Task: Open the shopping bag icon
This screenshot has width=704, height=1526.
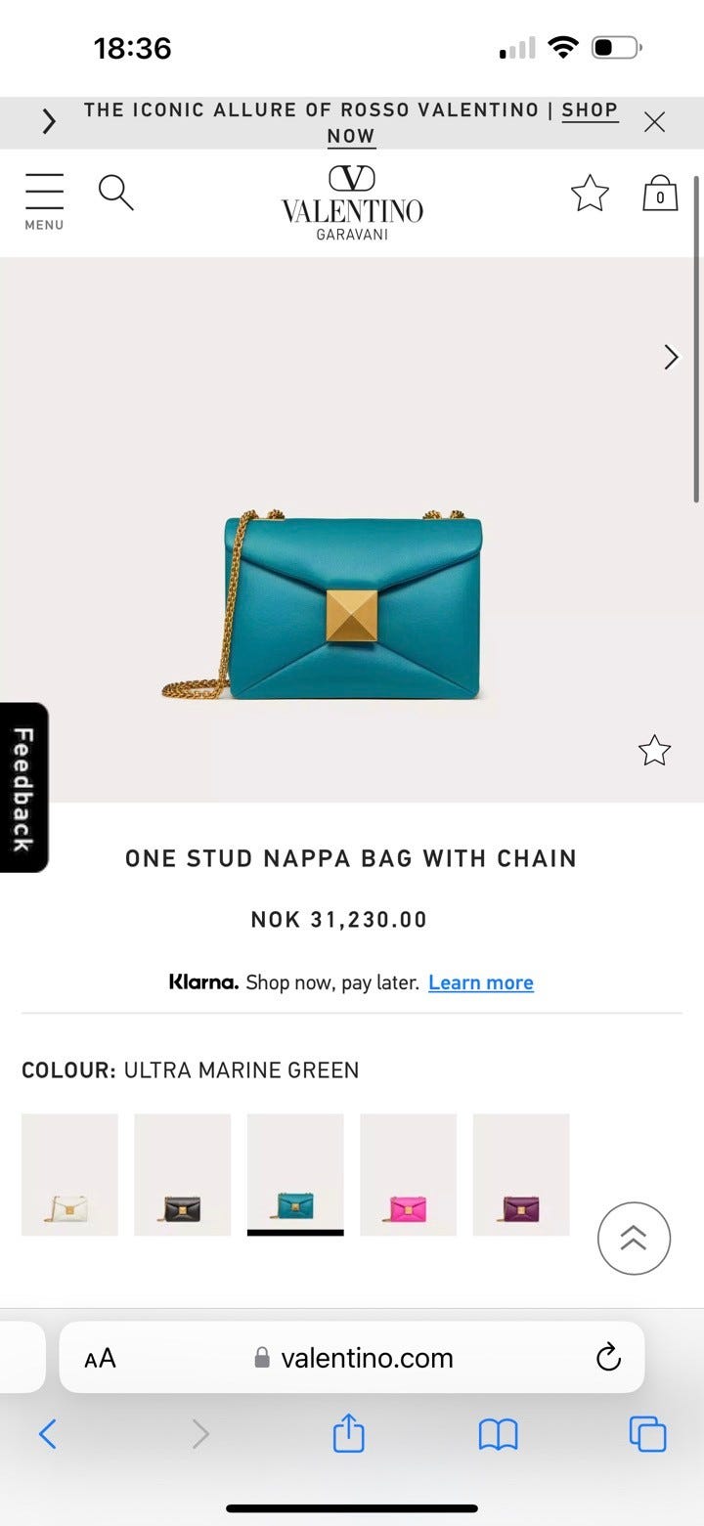Action: coord(660,194)
